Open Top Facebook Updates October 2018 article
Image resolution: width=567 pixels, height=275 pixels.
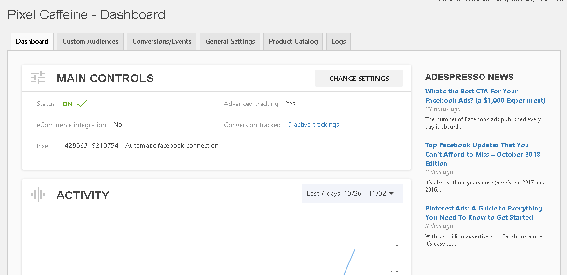(483, 154)
